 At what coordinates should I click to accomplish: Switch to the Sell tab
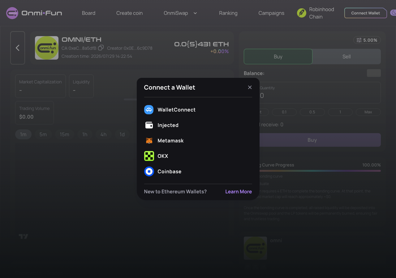point(346,57)
